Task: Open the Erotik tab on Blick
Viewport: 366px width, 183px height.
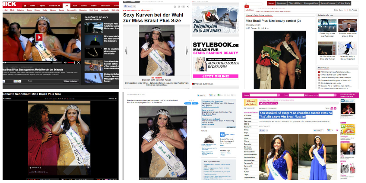Action: pyautogui.click(x=84, y=5)
